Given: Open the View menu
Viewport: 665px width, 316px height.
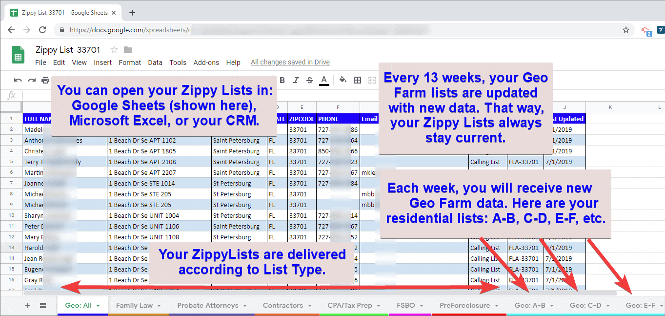Looking at the screenshot, I should click(x=79, y=63).
